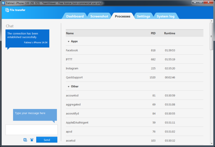
Task: Collapse the Other process group
Action: (x=69, y=87)
